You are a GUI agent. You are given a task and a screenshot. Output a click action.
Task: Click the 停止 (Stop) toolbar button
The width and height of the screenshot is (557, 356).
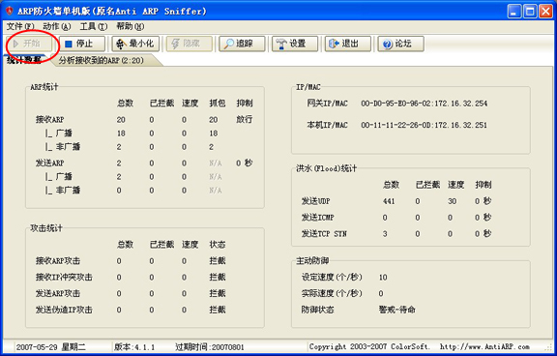pos(82,44)
